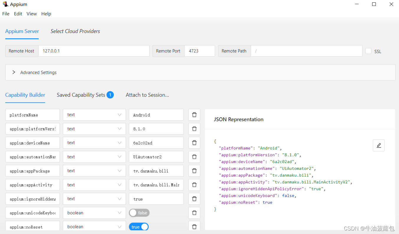This screenshot has width=399, height=234.
Task: Maximize the Appium window
Action: point(374,4)
